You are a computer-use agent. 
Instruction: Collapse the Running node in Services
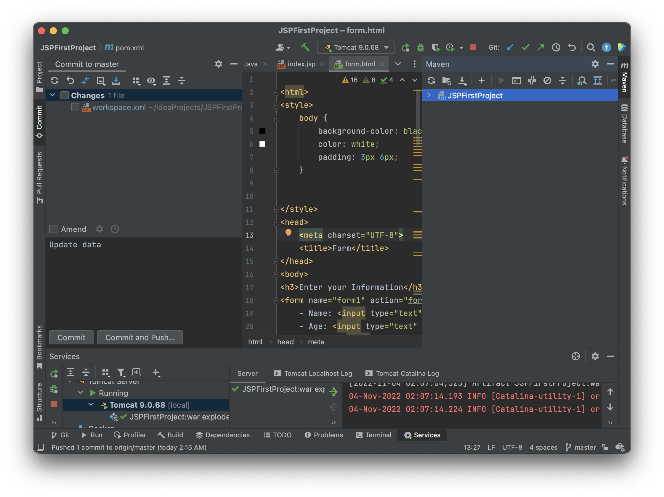pyautogui.click(x=80, y=393)
